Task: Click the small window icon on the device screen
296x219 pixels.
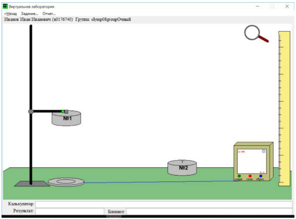Action: tap(263, 151)
